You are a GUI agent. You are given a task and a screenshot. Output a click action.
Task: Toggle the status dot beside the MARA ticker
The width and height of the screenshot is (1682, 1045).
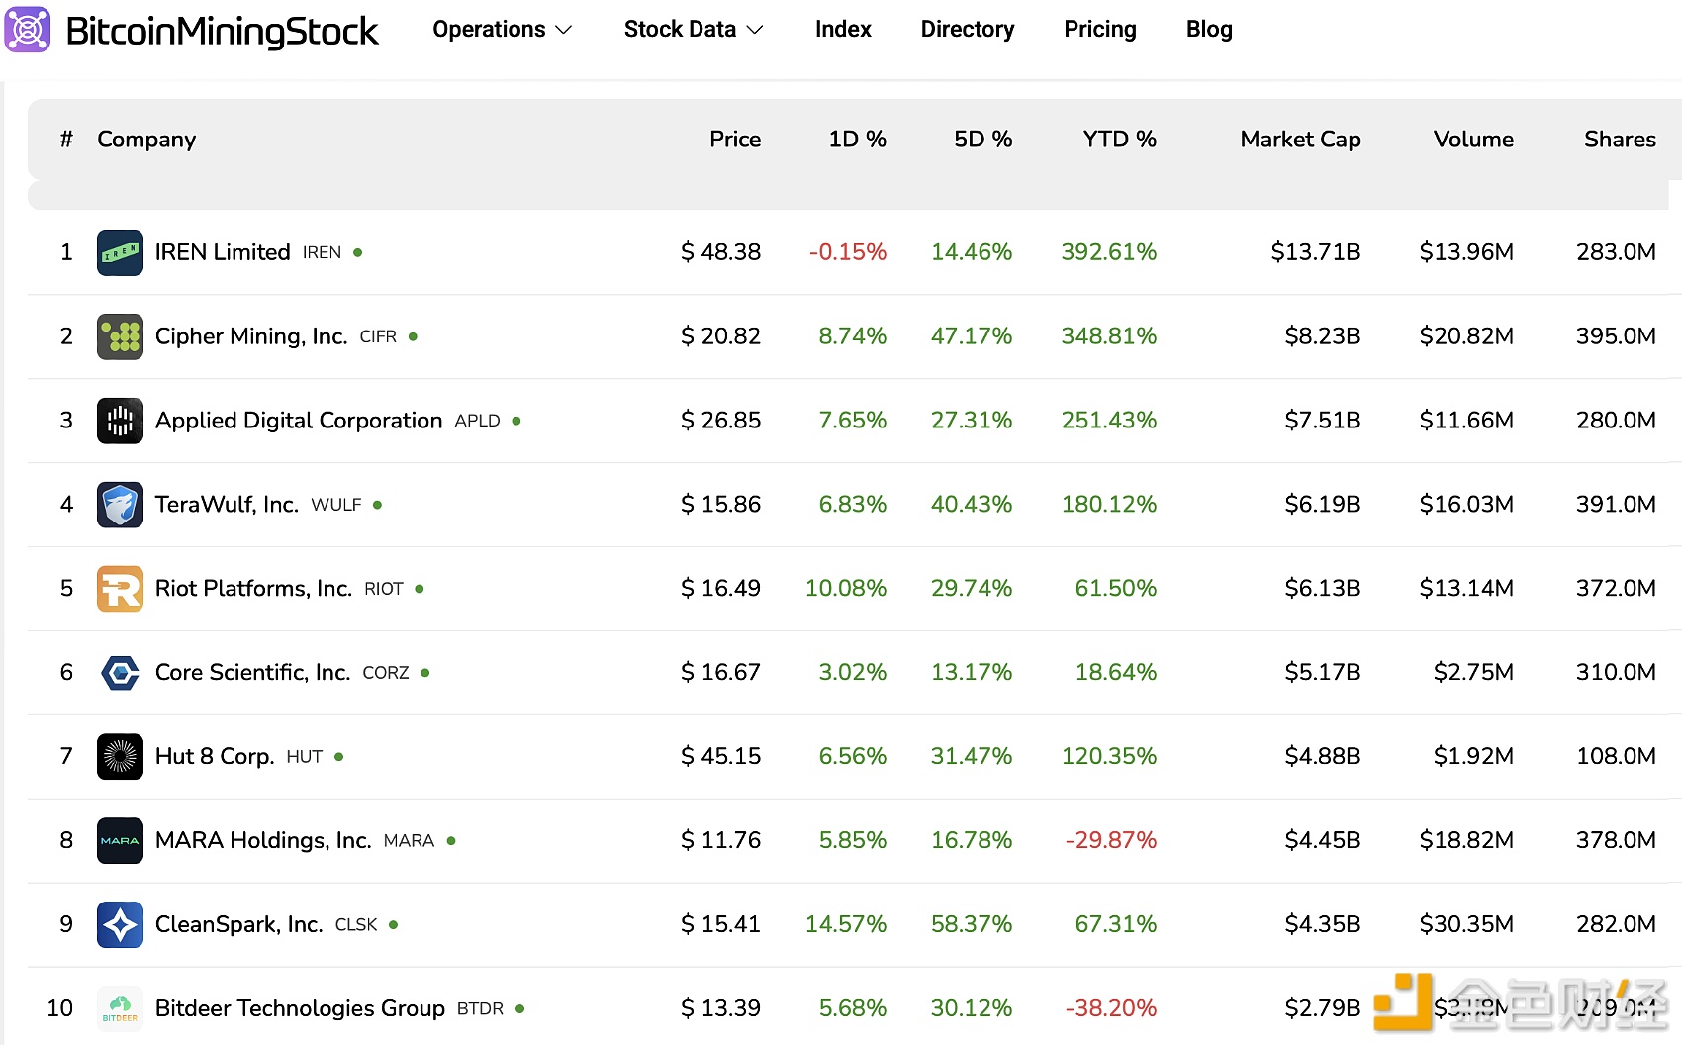450,840
